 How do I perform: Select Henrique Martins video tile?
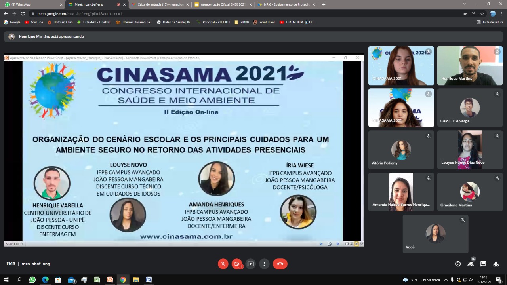pyautogui.click(x=470, y=66)
